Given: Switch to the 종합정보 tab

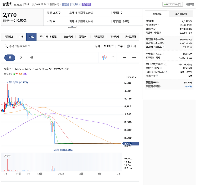Looking at the screenshot, I should coord(9,37).
